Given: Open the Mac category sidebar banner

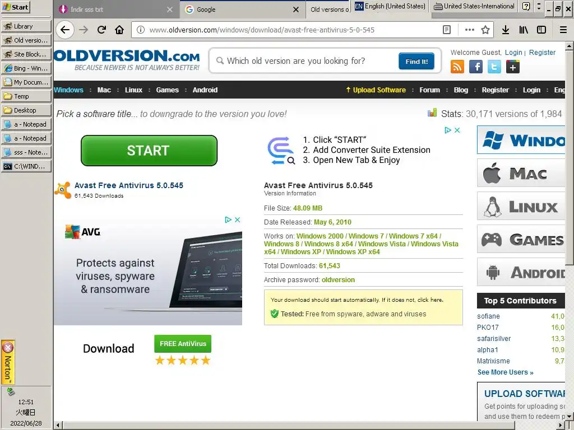Looking at the screenshot, I should (x=521, y=173).
